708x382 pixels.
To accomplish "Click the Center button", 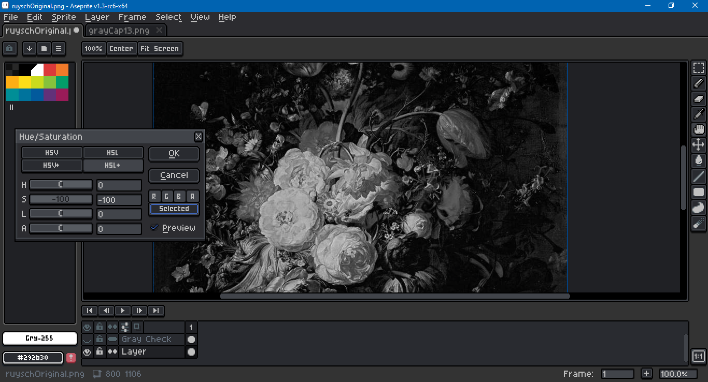I will pyautogui.click(x=121, y=49).
